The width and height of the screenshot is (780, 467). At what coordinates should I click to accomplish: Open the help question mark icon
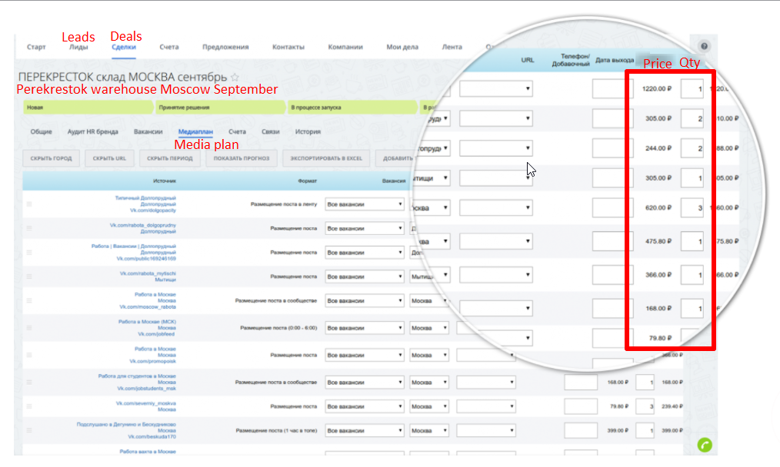pos(704,46)
